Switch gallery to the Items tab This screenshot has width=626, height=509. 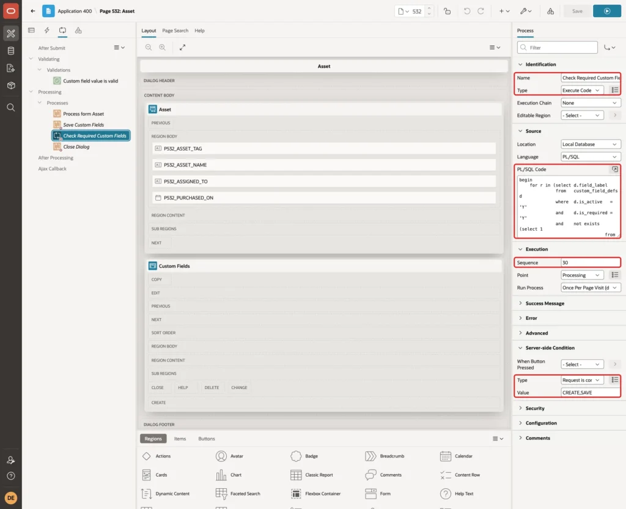tap(180, 439)
